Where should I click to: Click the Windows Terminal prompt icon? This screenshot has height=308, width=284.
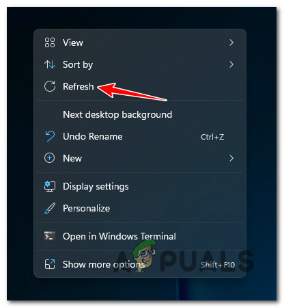click(50, 236)
